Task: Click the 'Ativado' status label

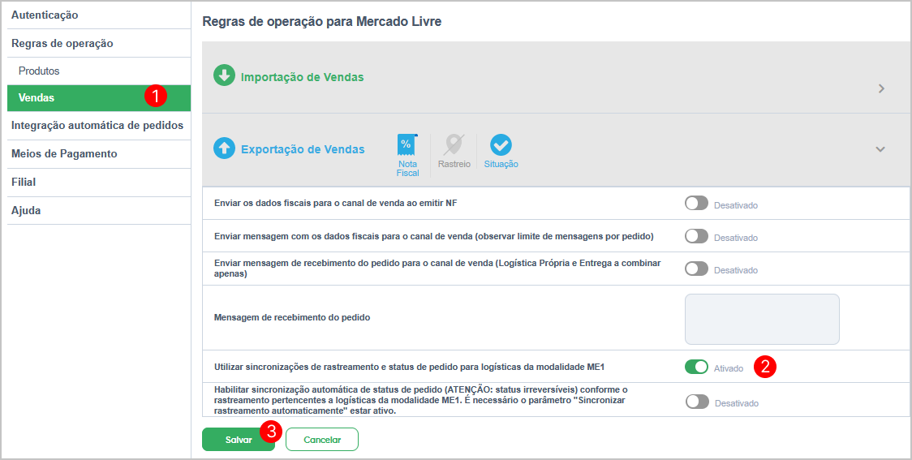Action: pos(729,368)
